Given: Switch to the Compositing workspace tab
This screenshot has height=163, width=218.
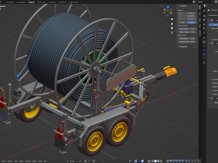Looking at the screenshot, I should (21, 2).
